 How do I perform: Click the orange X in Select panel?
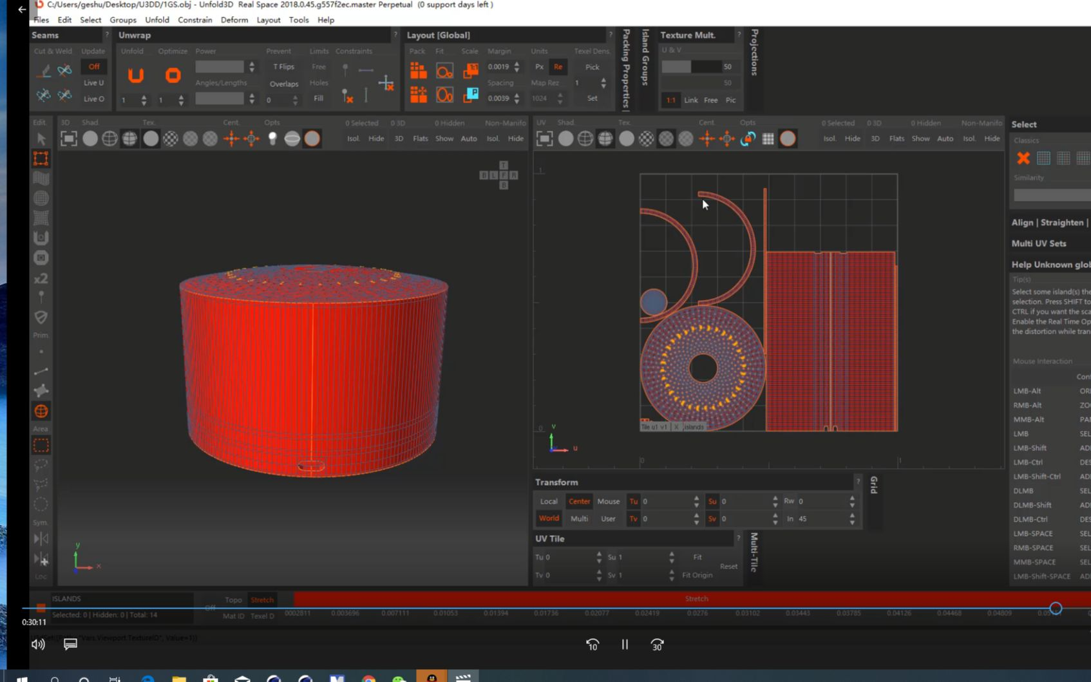tap(1023, 157)
